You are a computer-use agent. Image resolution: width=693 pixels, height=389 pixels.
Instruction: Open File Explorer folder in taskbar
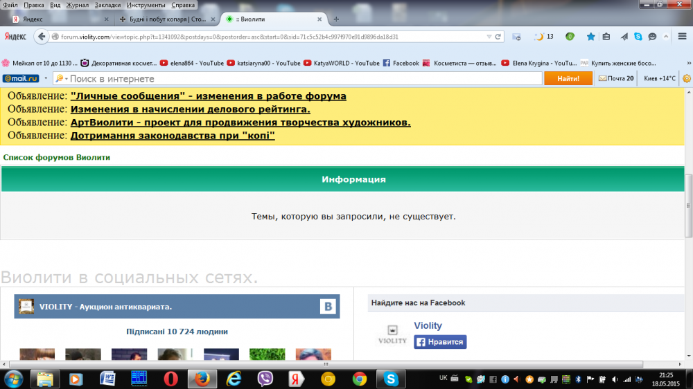44,379
